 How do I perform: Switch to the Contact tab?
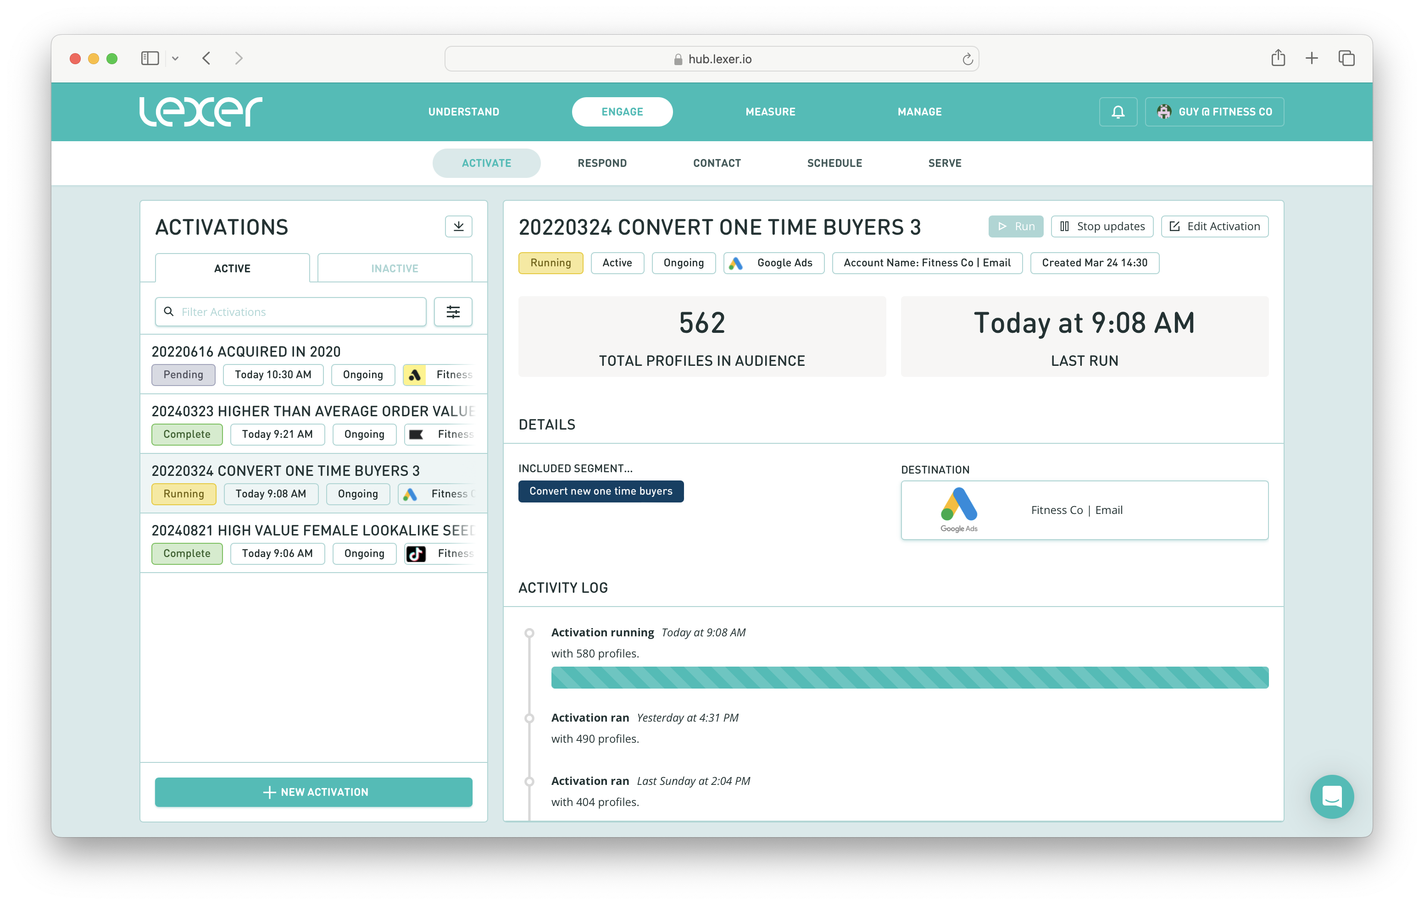click(717, 163)
